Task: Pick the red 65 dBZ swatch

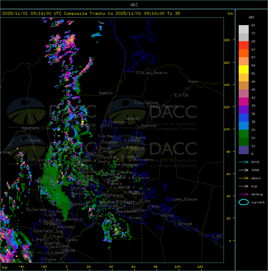Action: tap(244, 45)
